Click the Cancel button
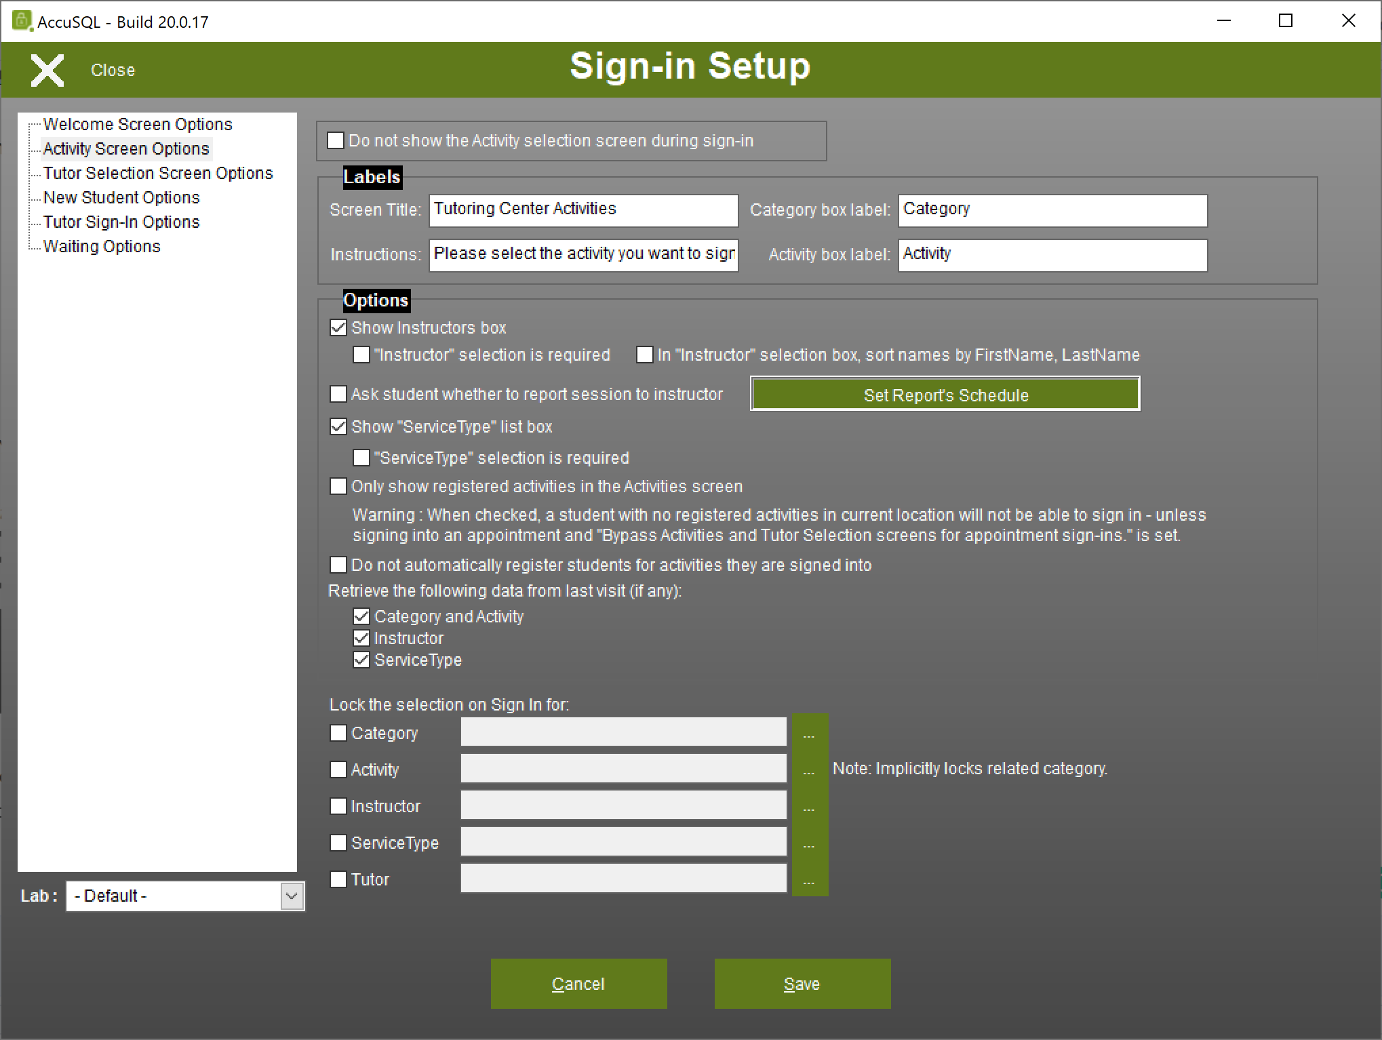Screen dimensions: 1382x1040 [x=578, y=983]
